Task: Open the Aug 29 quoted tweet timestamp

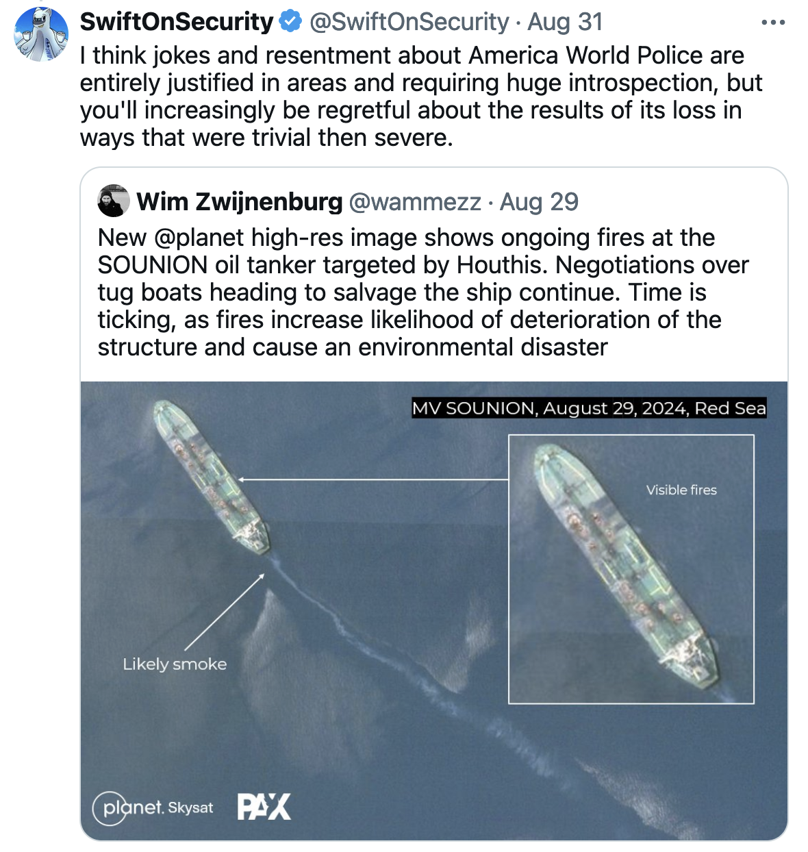Action: pos(539,202)
